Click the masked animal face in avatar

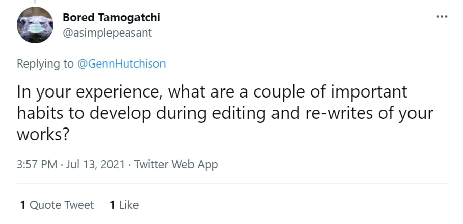35,27
